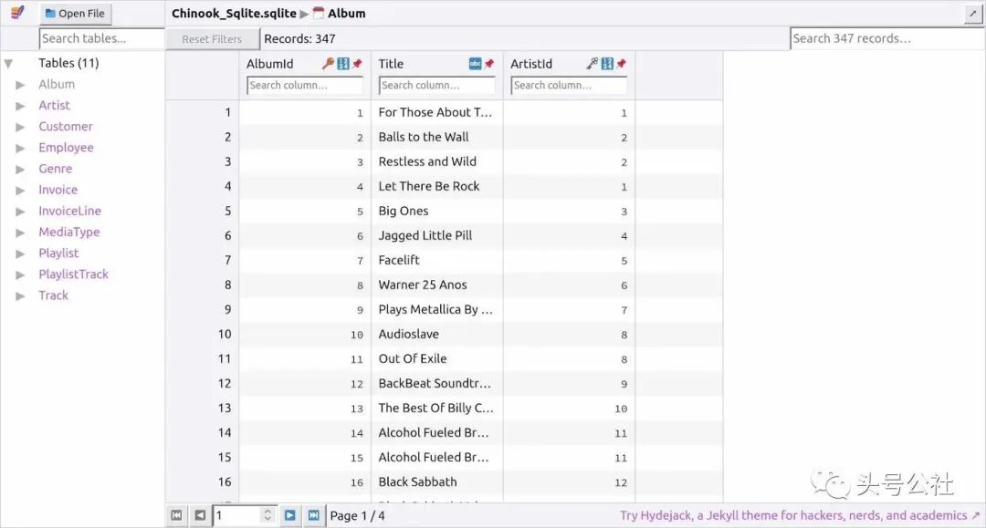The height and width of the screenshot is (528, 986).
Task: Select the PlaylistTrack table
Action: pyautogui.click(x=73, y=274)
